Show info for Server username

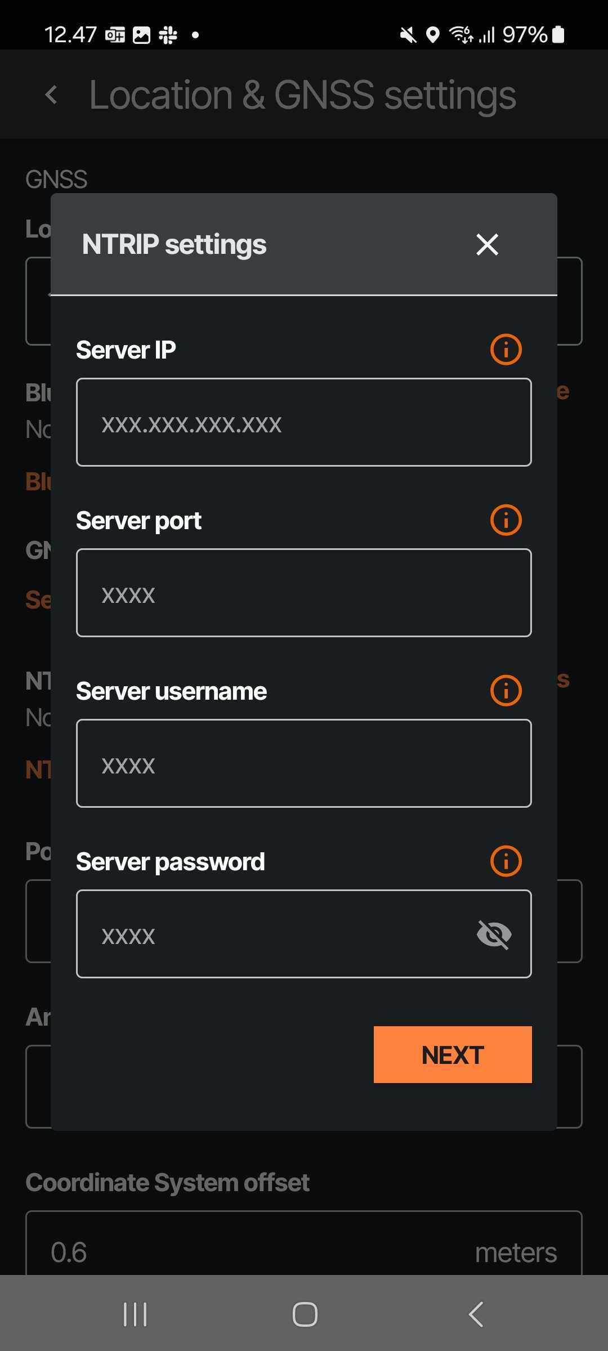click(x=506, y=691)
